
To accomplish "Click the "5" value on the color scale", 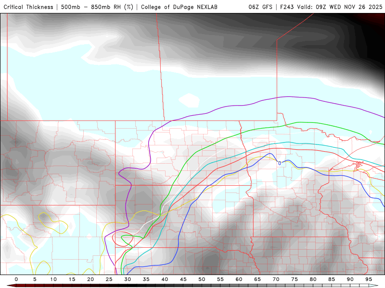I will coord(35,279).
